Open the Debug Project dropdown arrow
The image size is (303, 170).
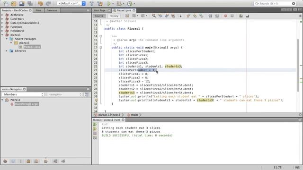click(x=124, y=3)
